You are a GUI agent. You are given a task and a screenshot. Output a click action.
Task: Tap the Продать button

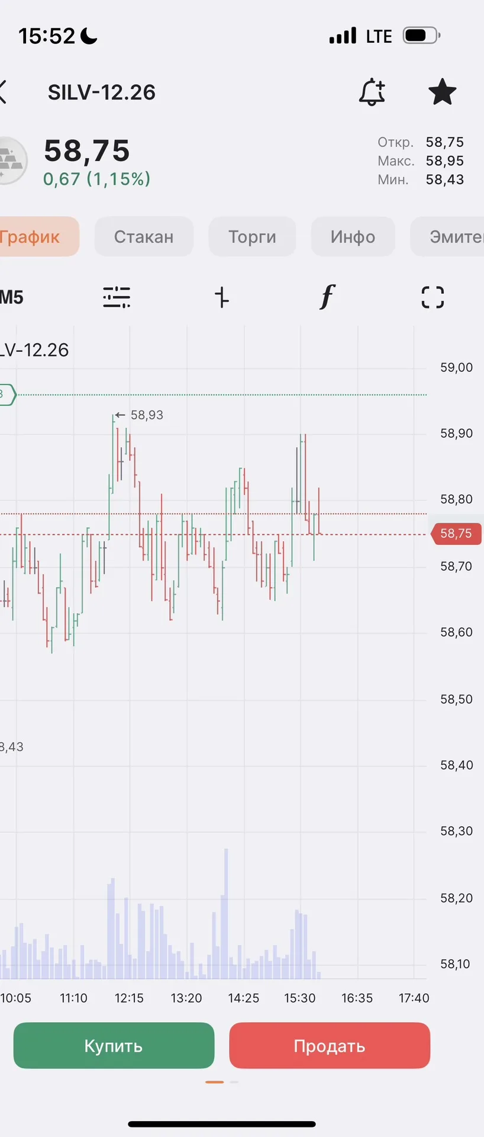(330, 1046)
